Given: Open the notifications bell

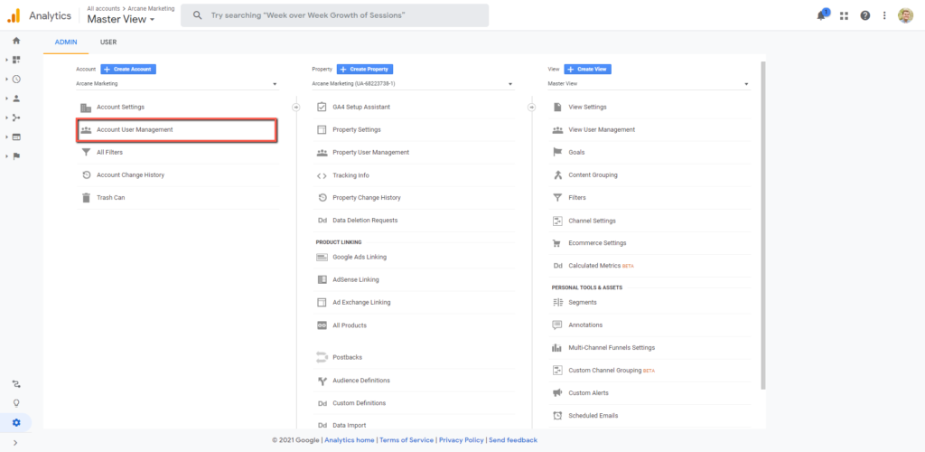Looking at the screenshot, I should tap(822, 15).
